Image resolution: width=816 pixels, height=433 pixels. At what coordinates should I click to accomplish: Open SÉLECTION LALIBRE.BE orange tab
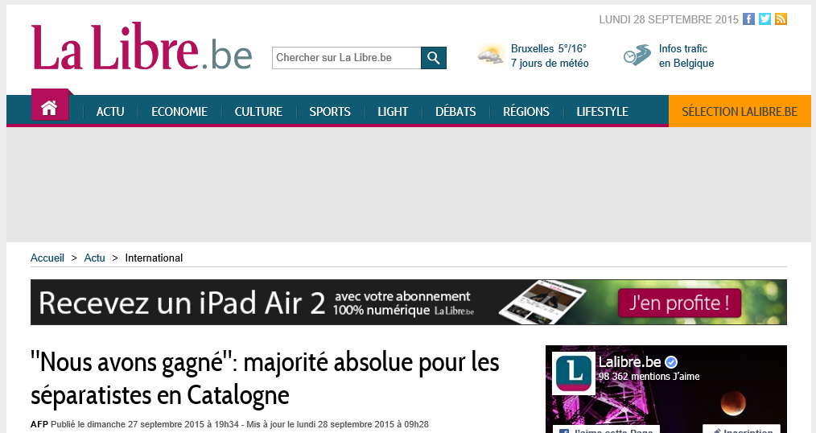click(740, 112)
